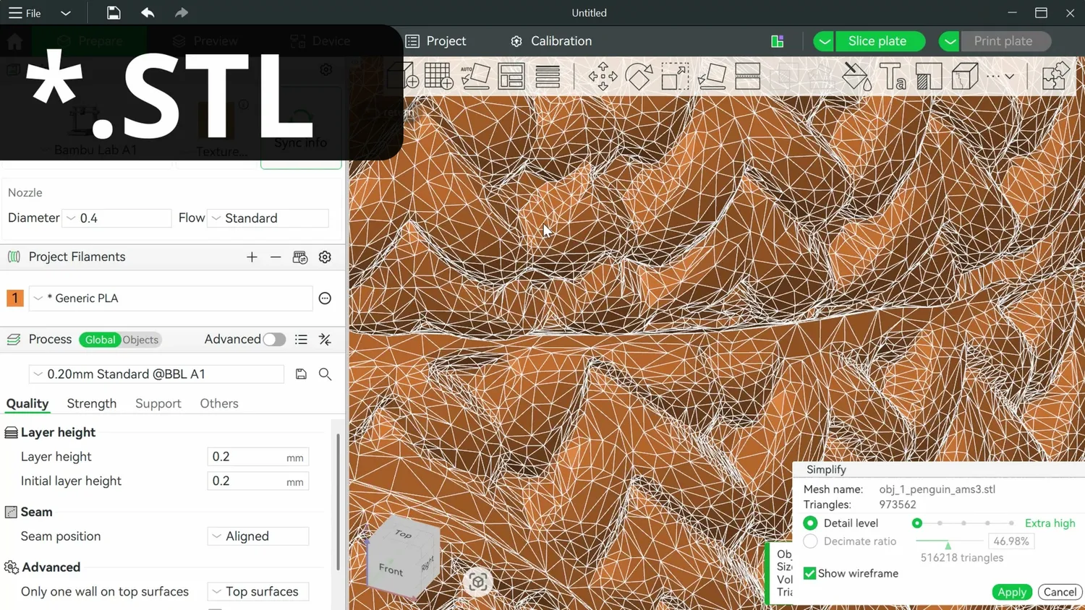Uncheck Show wireframe
The width and height of the screenshot is (1085, 610).
[810, 573]
